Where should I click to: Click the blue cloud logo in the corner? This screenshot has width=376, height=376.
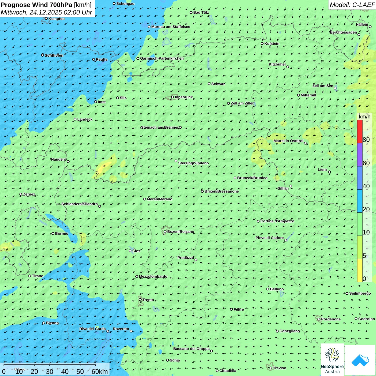pyautogui.click(x=360, y=360)
